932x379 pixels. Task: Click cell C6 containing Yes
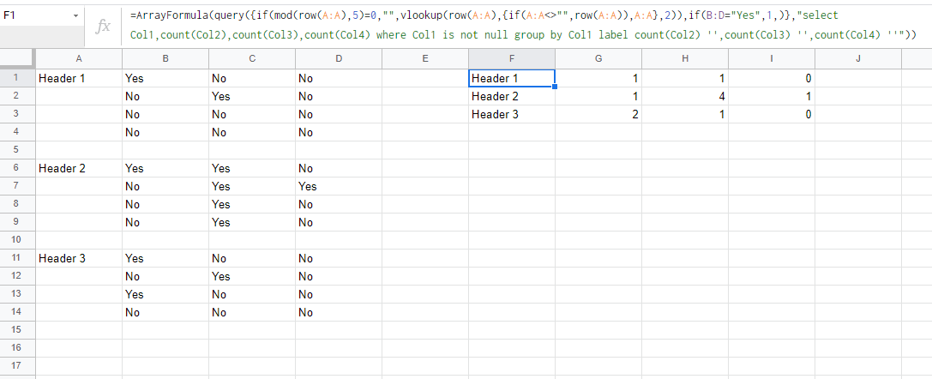(x=252, y=168)
